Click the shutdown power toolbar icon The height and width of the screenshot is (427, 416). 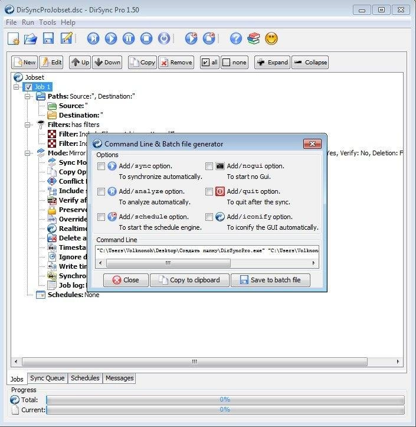[164, 38]
